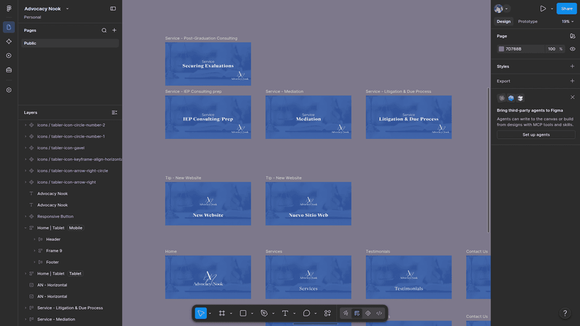Viewport: 580px width, 326px height.
Task: Select the Rectangle shape tool
Action: coord(243,313)
